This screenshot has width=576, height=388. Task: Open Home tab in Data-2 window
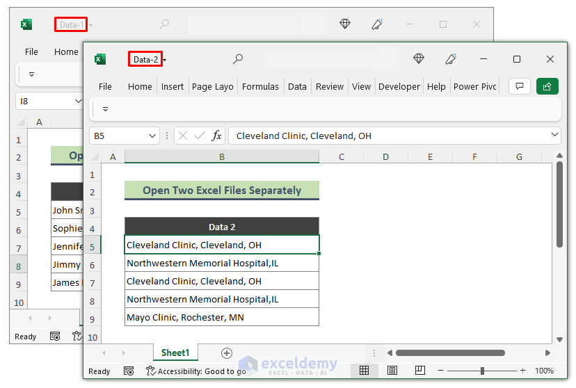point(140,87)
